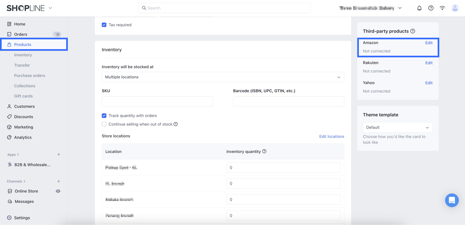Click the Edit locations link
The image size is (465, 225).
[x=332, y=137]
